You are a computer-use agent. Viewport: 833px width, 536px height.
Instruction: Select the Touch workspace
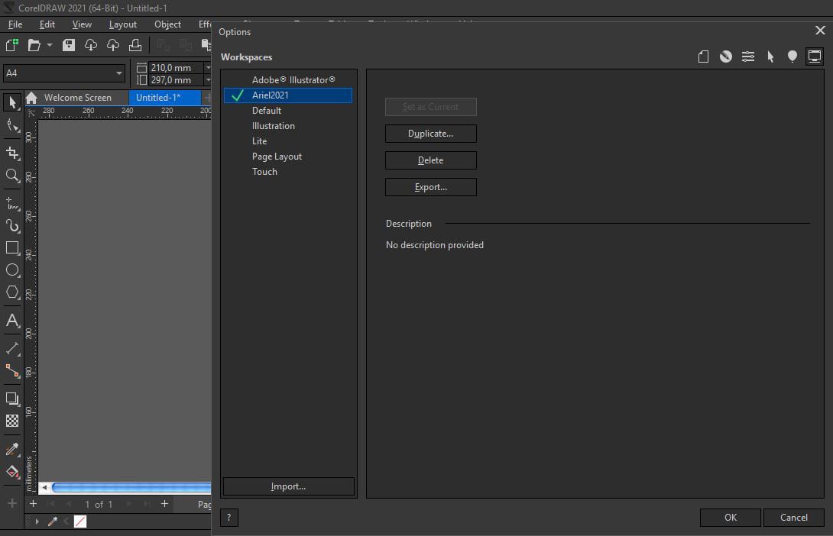tap(288, 172)
